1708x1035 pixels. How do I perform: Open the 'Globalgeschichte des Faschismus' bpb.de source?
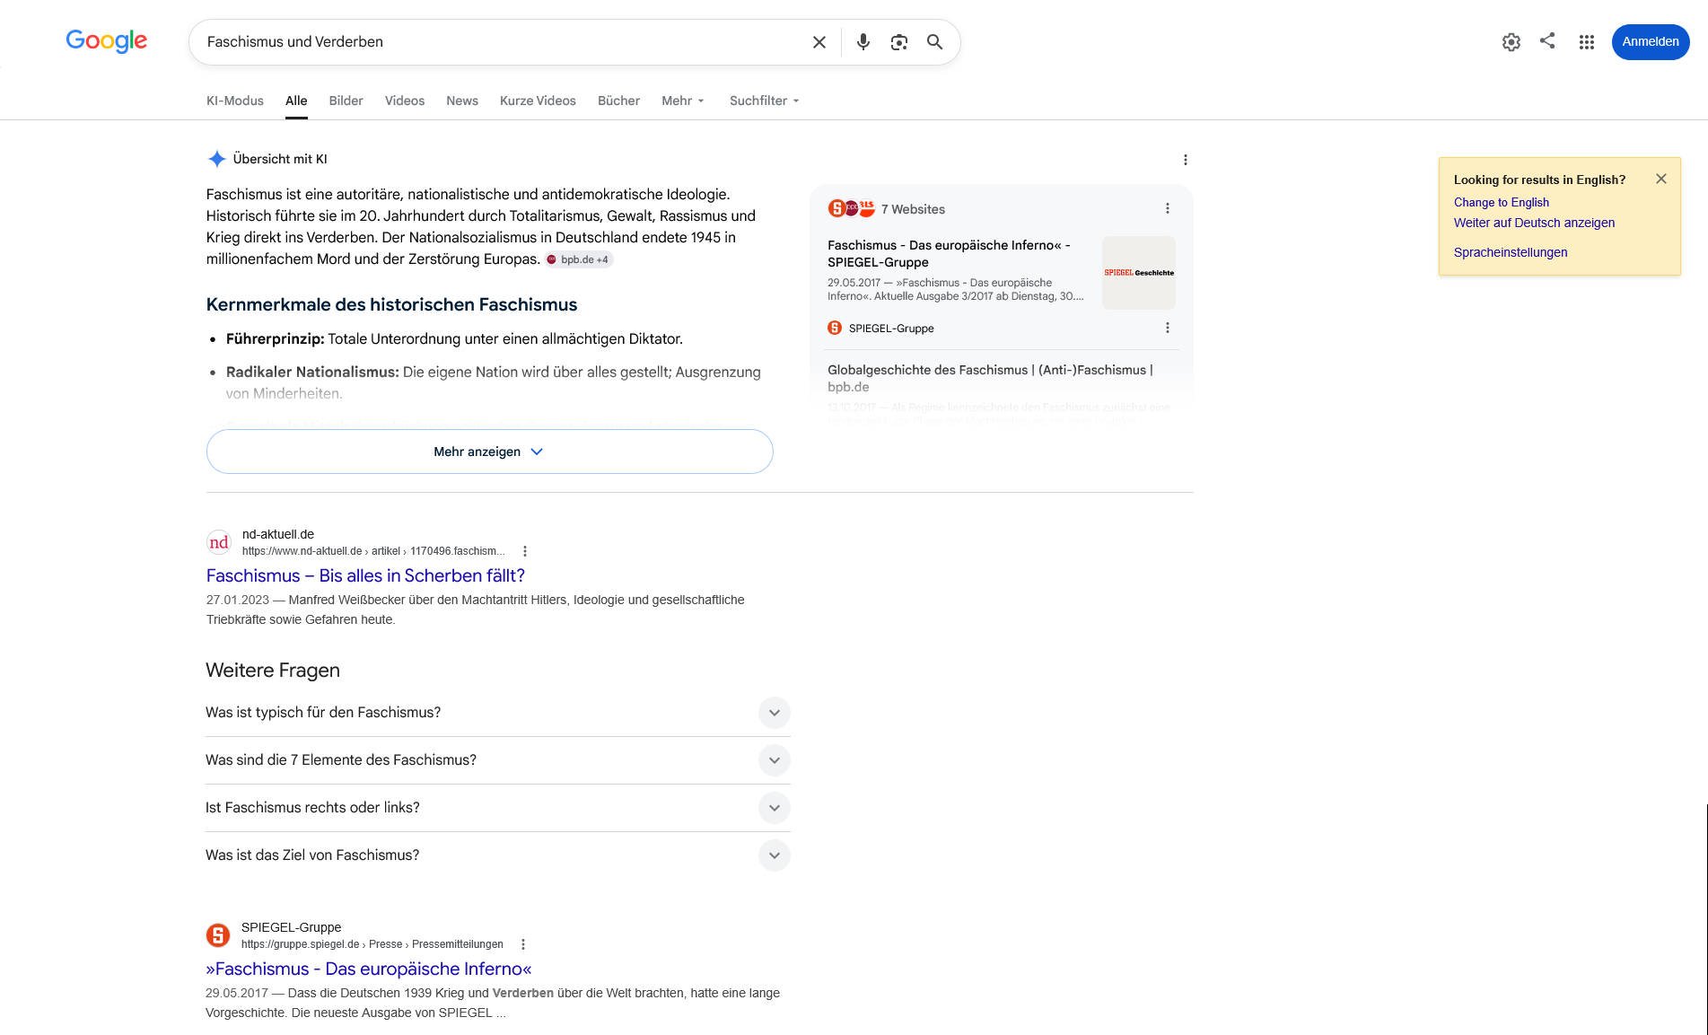point(990,378)
